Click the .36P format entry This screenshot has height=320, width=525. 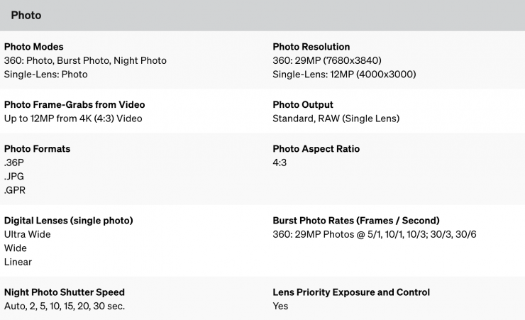(14, 162)
